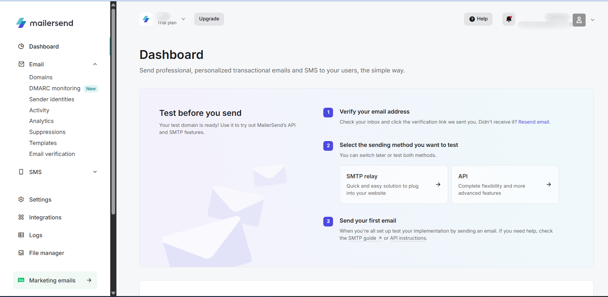Open Settings via the gear icon
The image size is (608, 297).
point(21,199)
